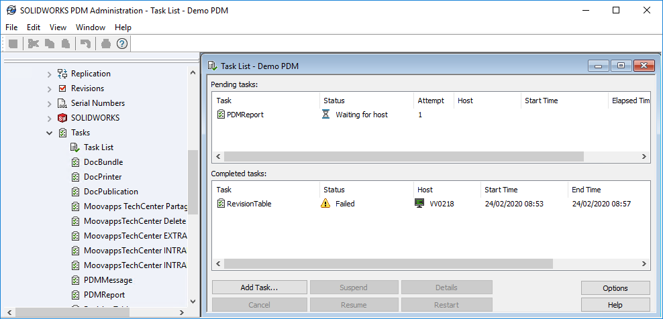
Task: Select the RevisionTable completed task row
Action: [249, 204]
